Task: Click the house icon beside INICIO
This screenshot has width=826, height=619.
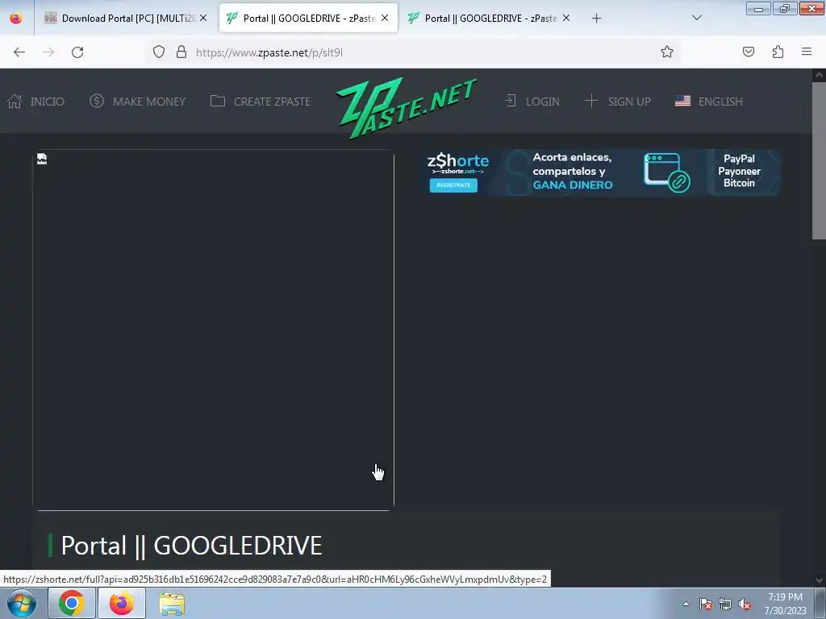Action: tap(15, 101)
